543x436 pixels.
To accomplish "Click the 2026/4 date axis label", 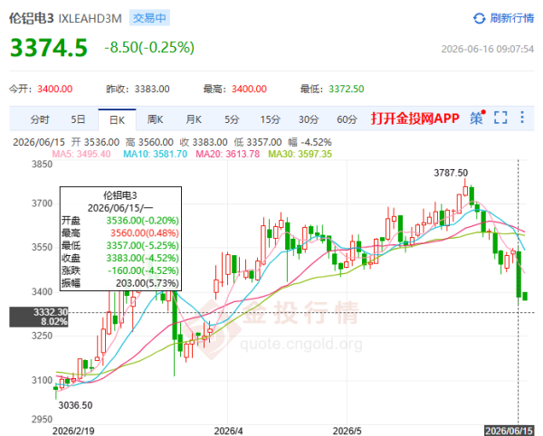I will (x=228, y=431).
